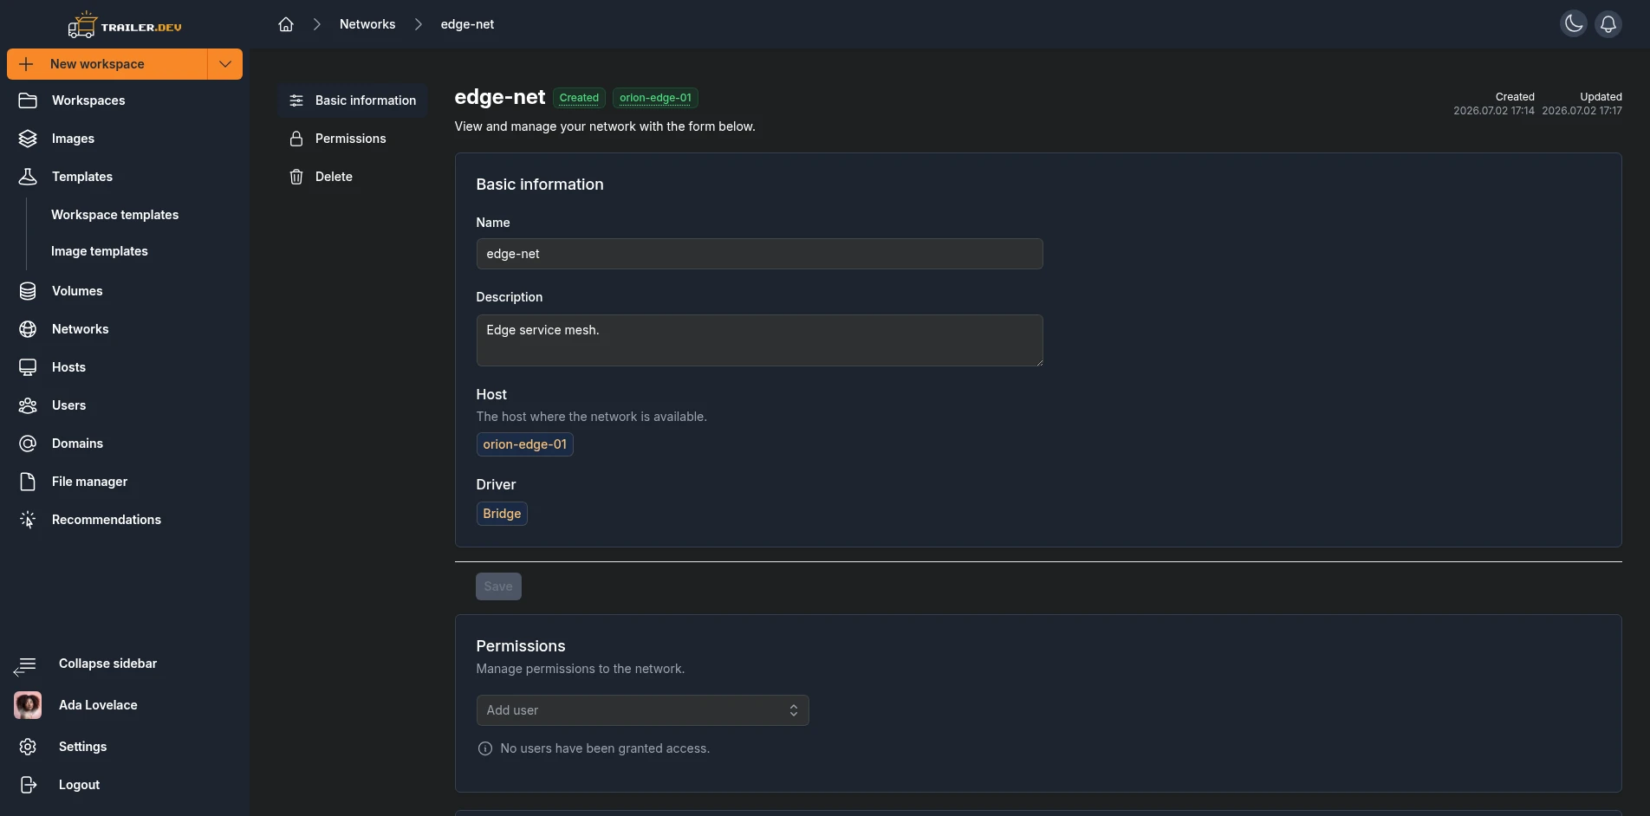Click the edge-net breadcrumb
Screen dimensions: 1650x816
click(x=467, y=24)
